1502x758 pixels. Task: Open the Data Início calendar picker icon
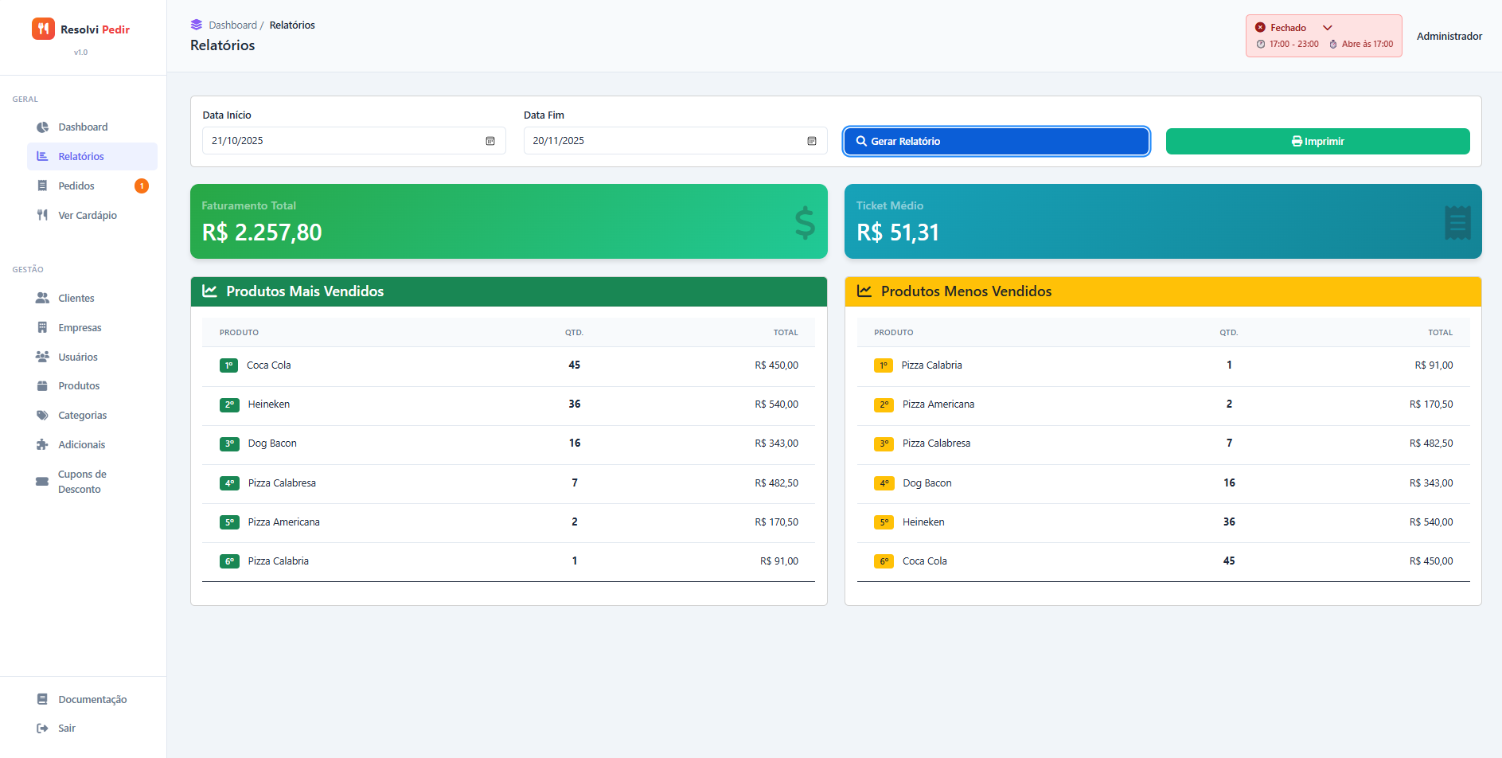pos(490,141)
